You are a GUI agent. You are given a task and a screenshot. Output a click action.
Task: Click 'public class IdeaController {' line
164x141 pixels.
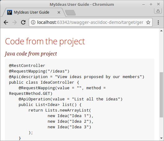[44, 82]
